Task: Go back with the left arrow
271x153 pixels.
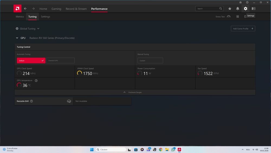Action: click(x=25, y=8)
